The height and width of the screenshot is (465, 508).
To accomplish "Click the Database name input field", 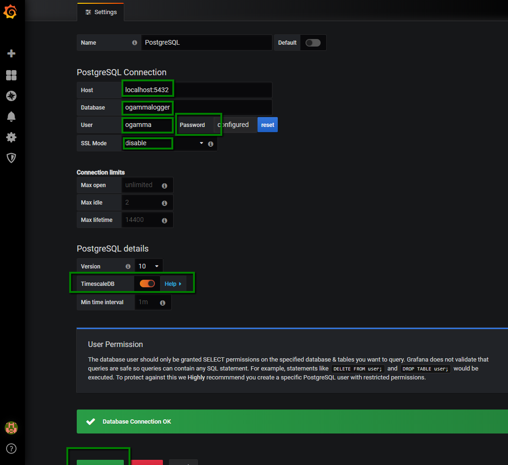I will (x=196, y=107).
